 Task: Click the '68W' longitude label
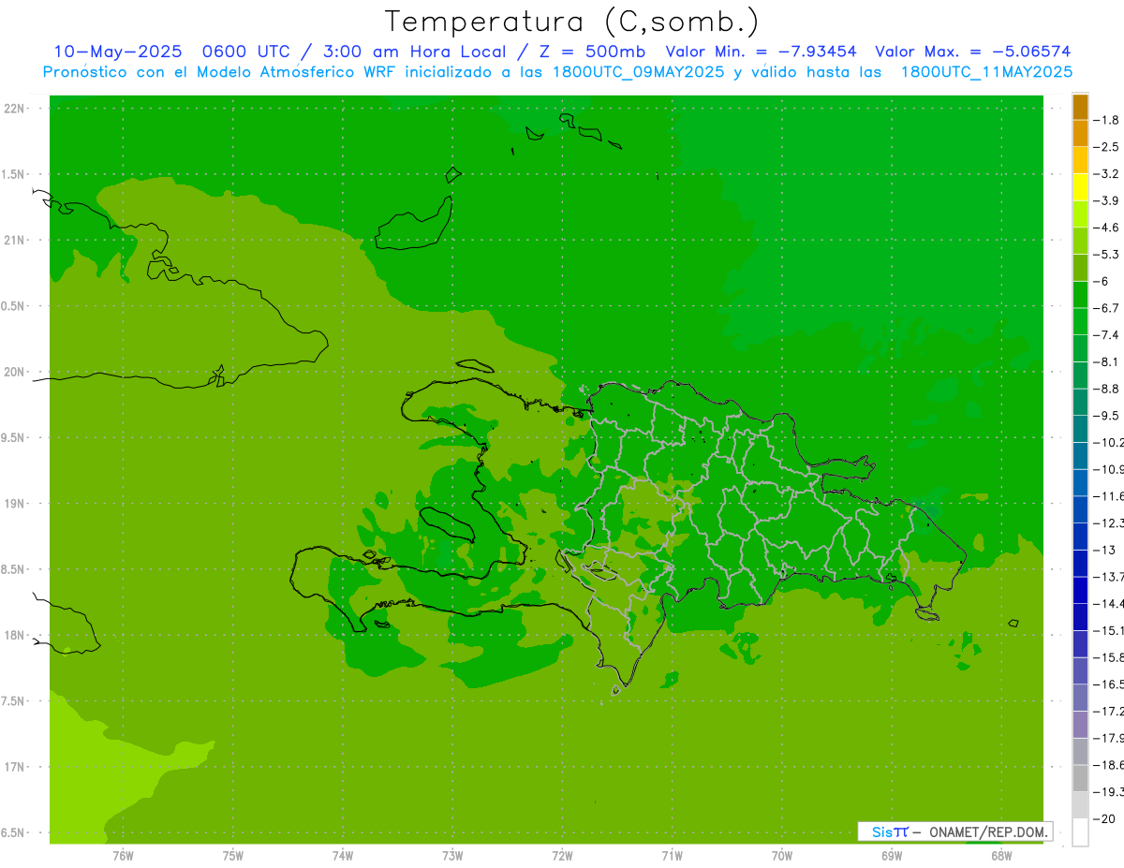point(1001,855)
